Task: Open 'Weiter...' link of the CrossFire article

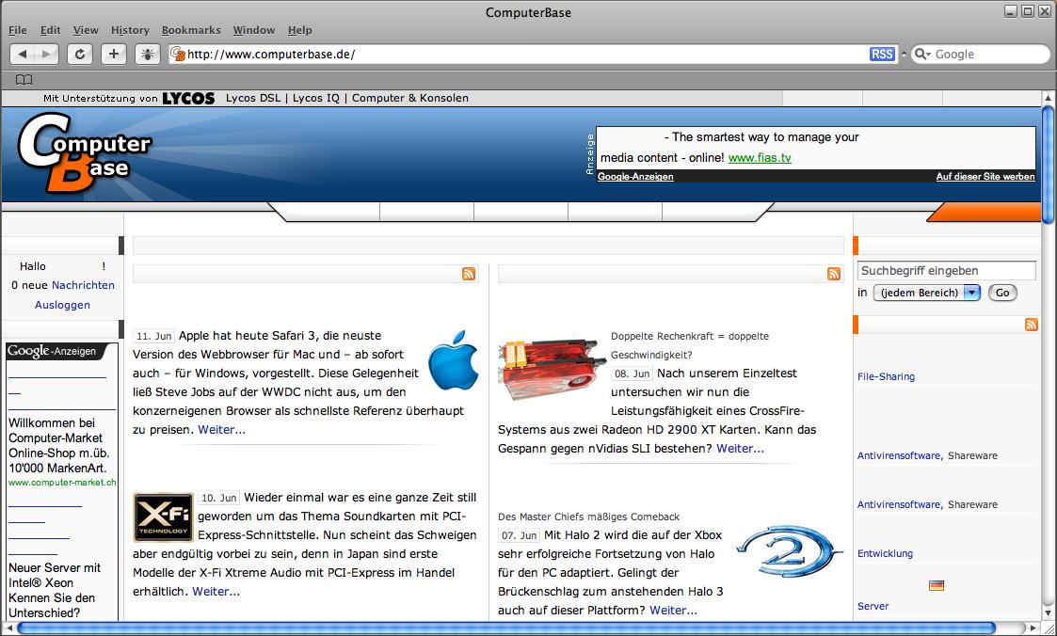Action: click(740, 449)
